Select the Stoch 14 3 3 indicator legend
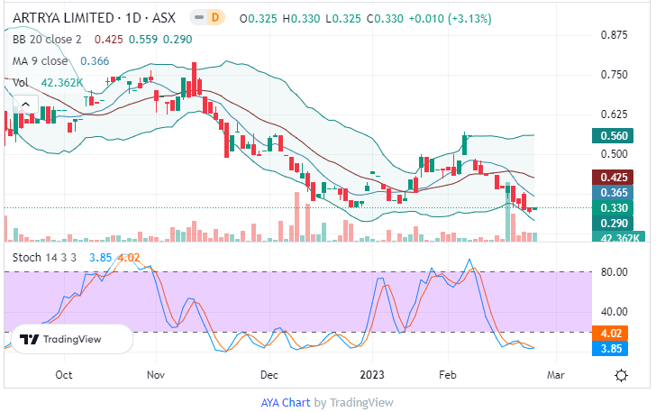 [47, 257]
